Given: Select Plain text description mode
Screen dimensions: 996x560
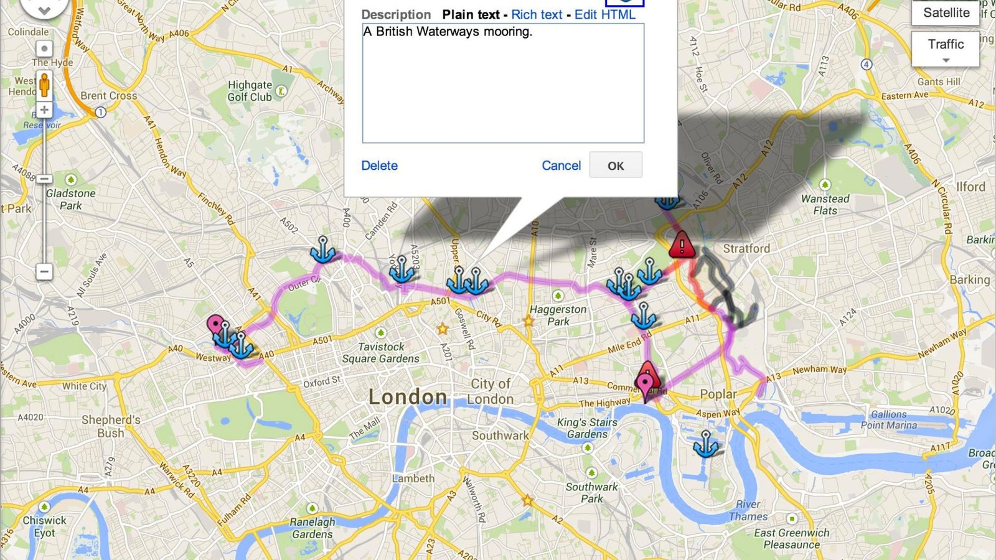Looking at the screenshot, I should [471, 14].
